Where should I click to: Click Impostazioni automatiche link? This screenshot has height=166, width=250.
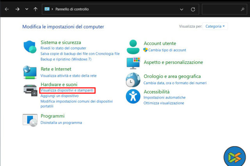pos(164,97)
